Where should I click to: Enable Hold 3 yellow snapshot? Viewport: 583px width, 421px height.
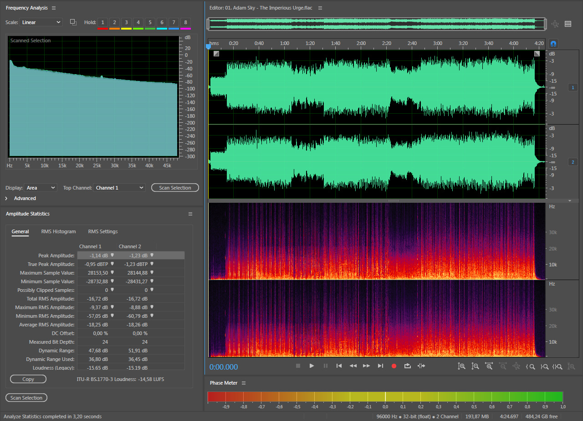coord(126,22)
